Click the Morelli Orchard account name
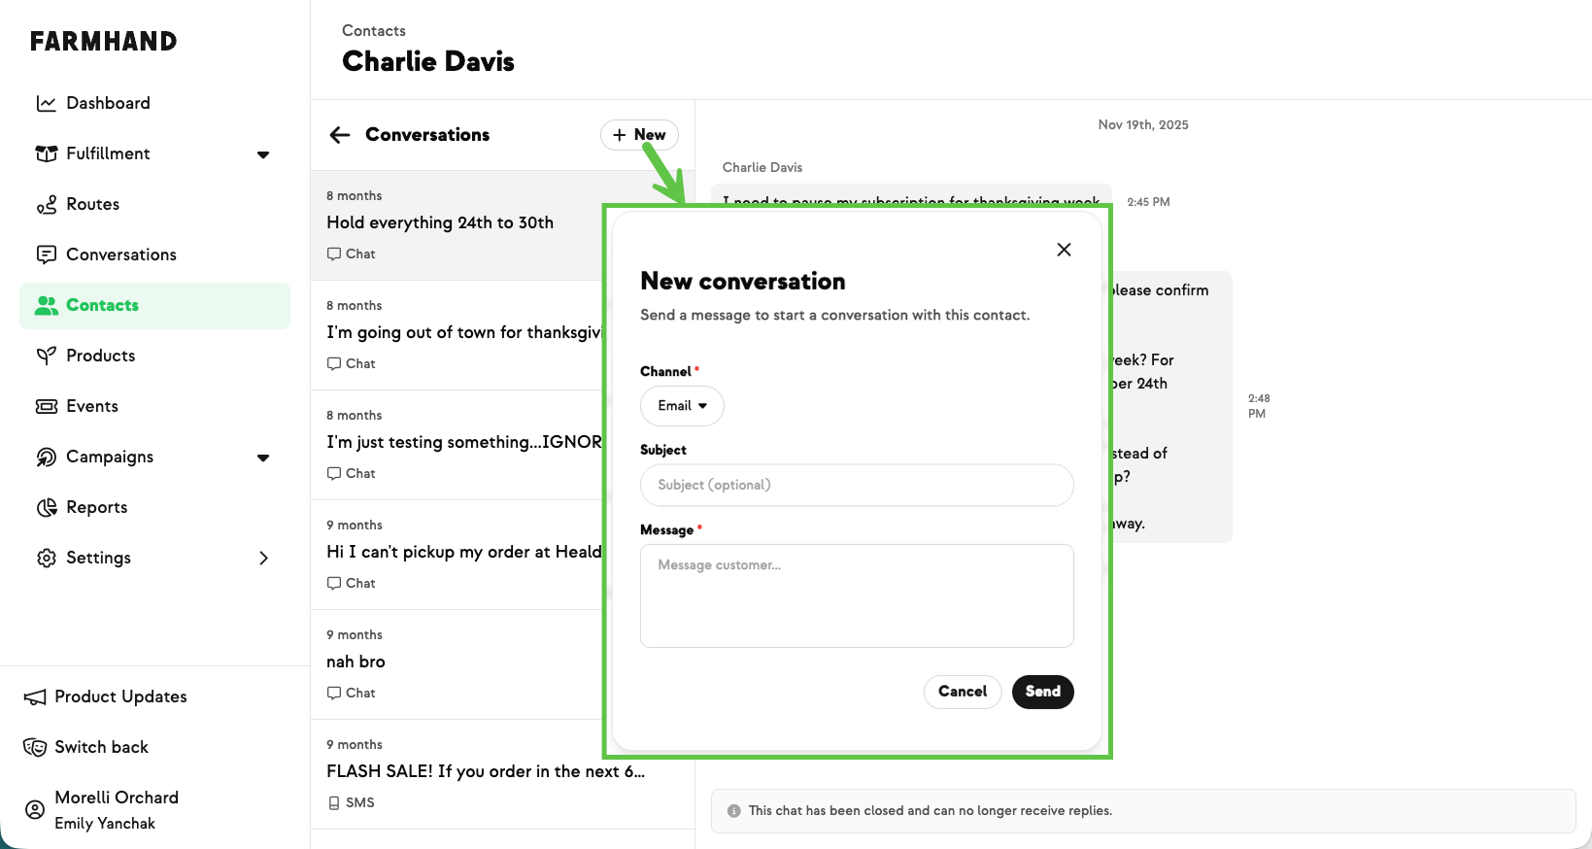This screenshot has height=849, width=1592. pos(117,798)
